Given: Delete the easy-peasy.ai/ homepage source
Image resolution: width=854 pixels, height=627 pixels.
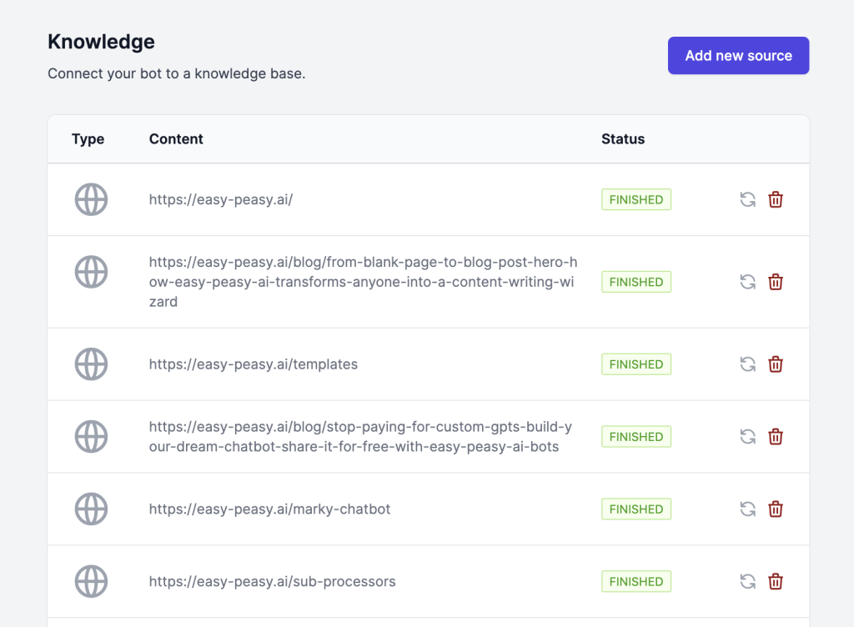Looking at the screenshot, I should pyautogui.click(x=776, y=199).
